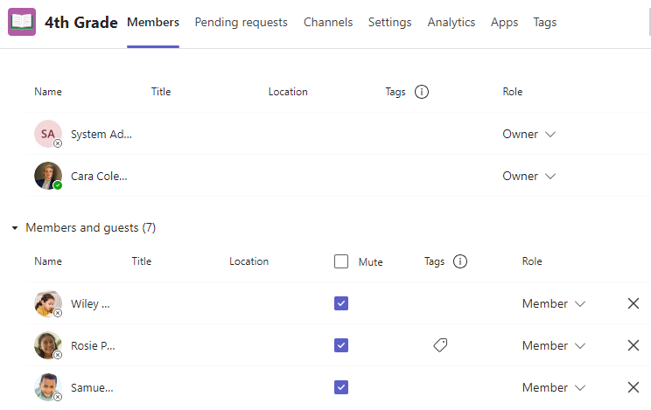Click Cara Cole's profile picture
The image size is (651, 410).
(48, 176)
